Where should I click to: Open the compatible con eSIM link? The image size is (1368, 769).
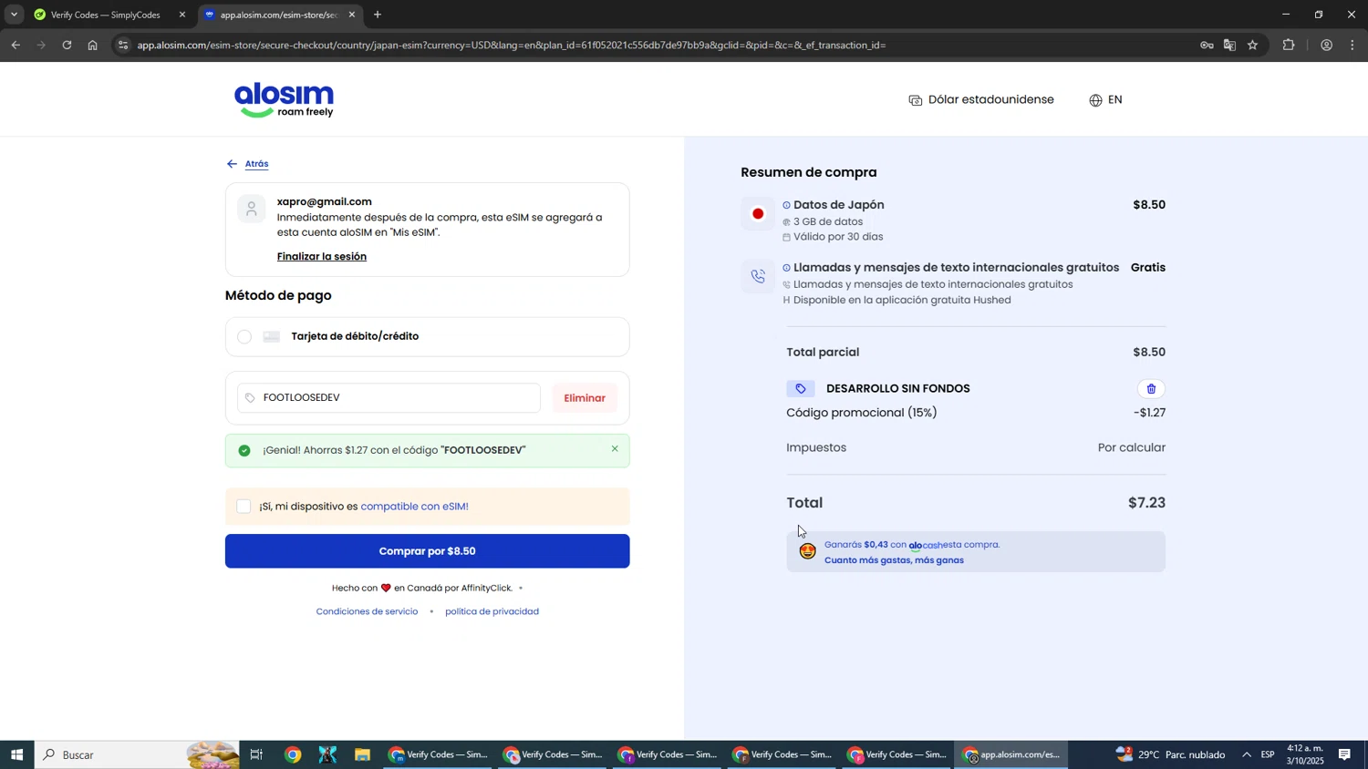[414, 507]
